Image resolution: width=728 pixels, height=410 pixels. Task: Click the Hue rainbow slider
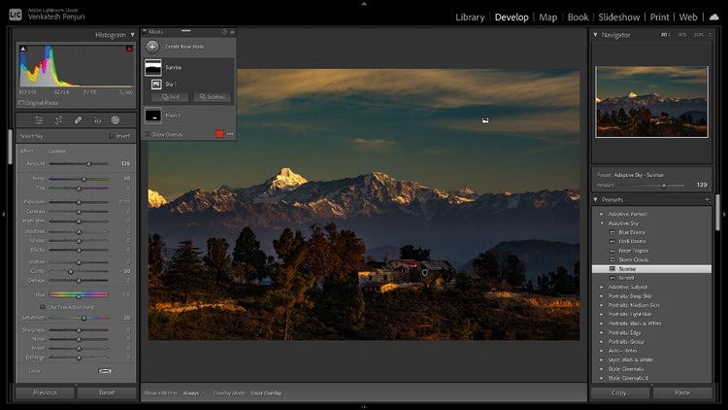(79, 294)
